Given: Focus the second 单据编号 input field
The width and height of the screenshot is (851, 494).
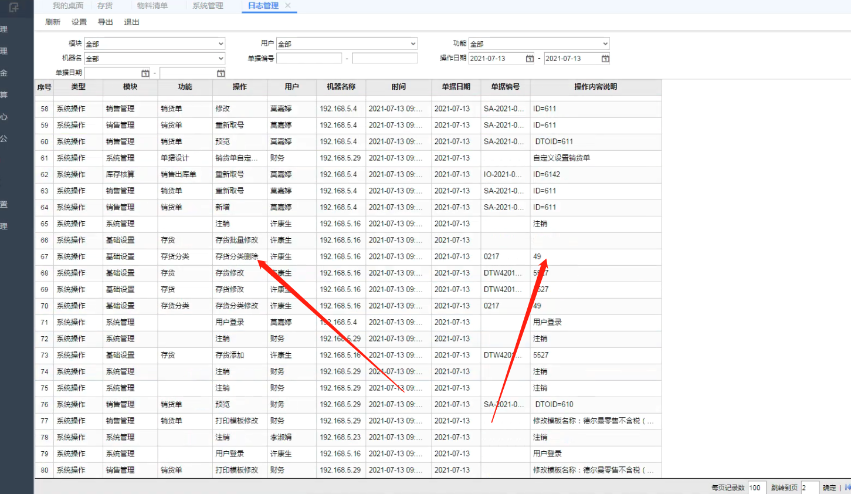Looking at the screenshot, I should coord(385,58).
